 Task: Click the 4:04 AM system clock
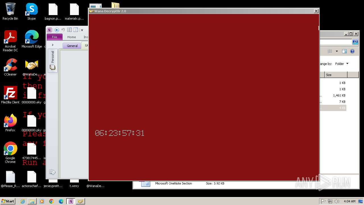[349, 201]
